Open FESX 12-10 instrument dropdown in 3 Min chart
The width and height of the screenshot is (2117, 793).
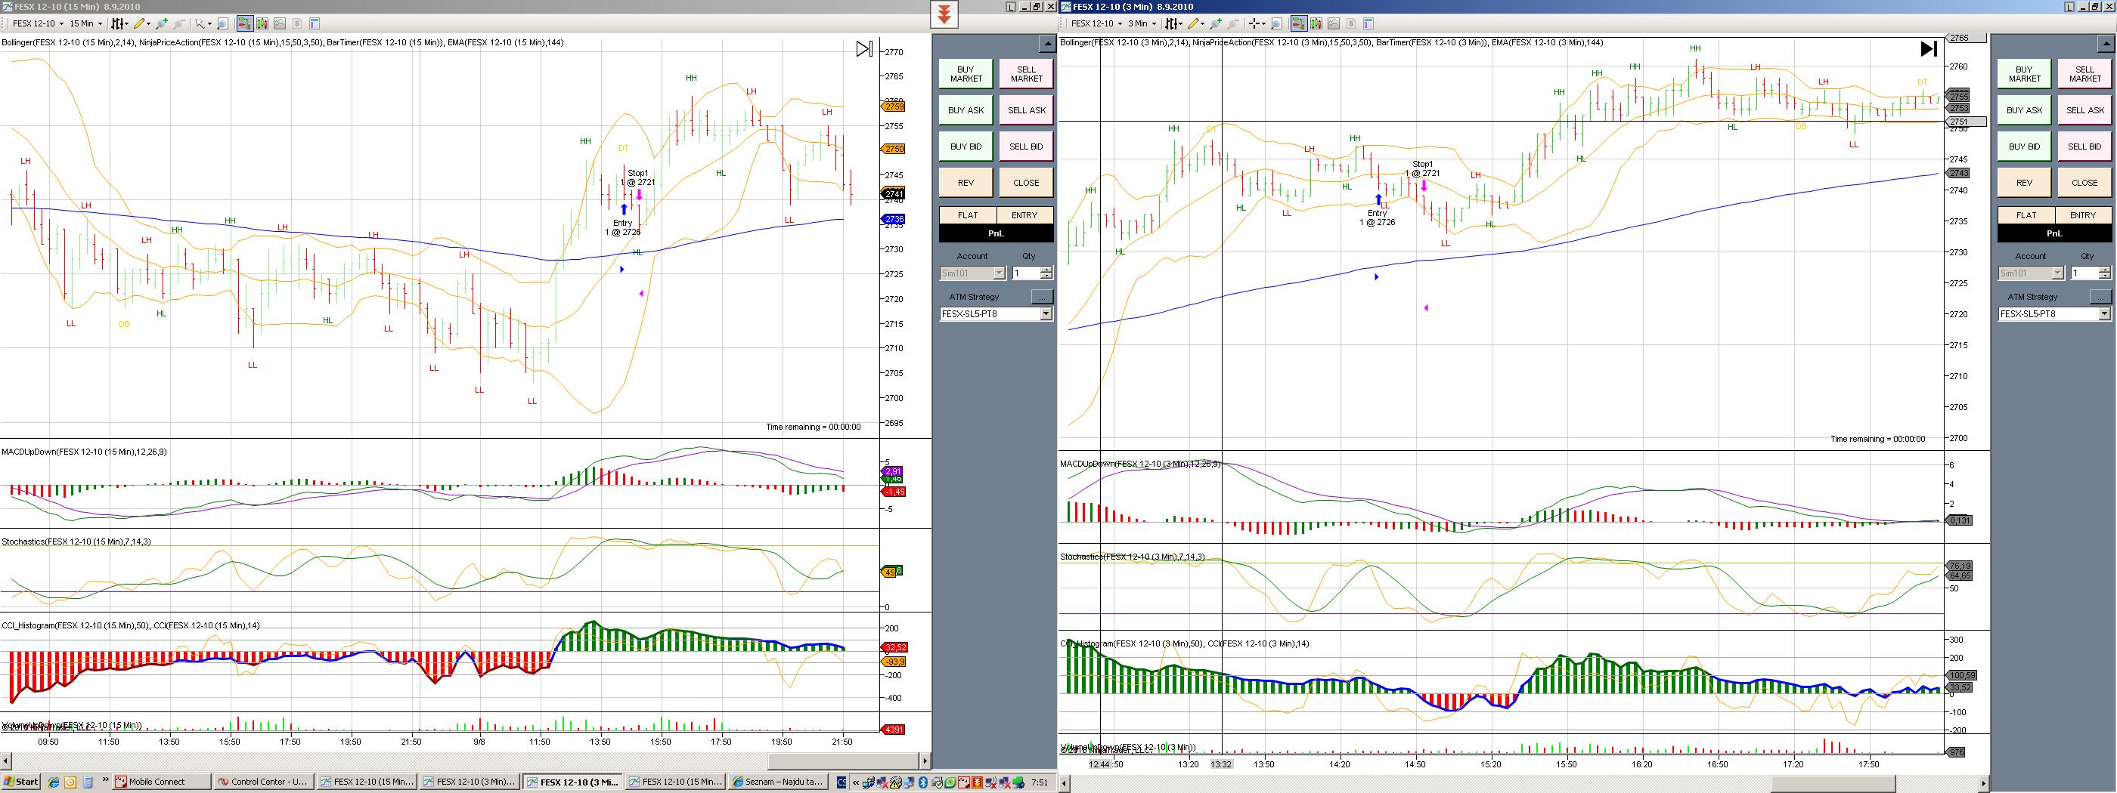(1096, 24)
